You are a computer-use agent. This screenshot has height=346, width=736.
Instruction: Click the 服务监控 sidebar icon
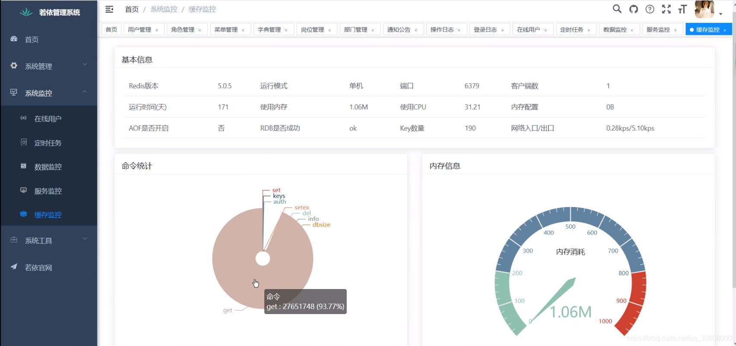point(24,190)
